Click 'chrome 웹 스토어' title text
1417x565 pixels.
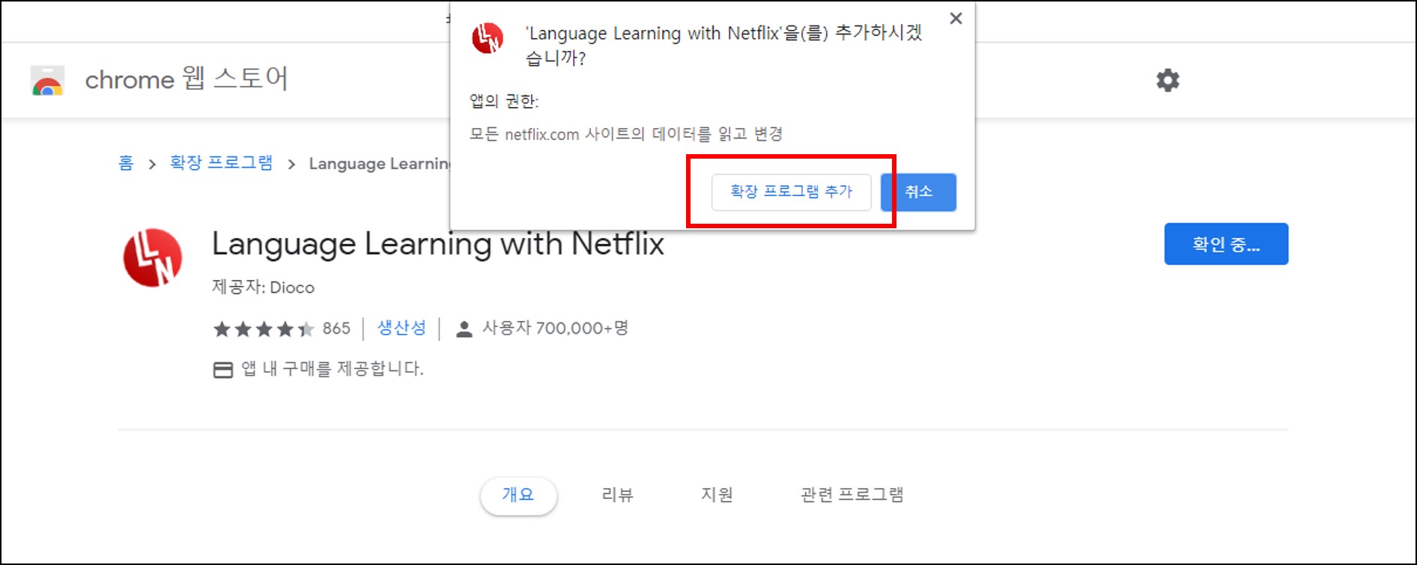pos(186,79)
